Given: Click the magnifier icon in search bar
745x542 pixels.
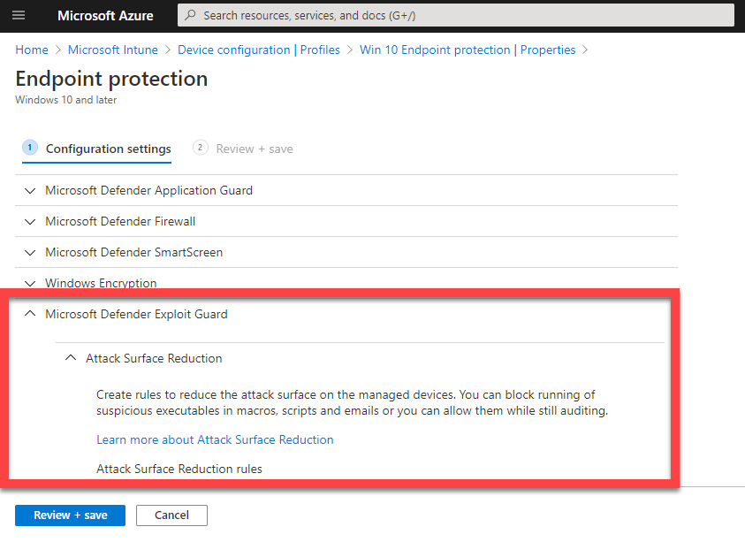Looking at the screenshot, I should pos(190,16).
